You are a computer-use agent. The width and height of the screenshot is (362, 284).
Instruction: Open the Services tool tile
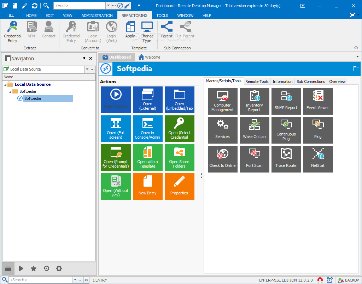[223, 130]
